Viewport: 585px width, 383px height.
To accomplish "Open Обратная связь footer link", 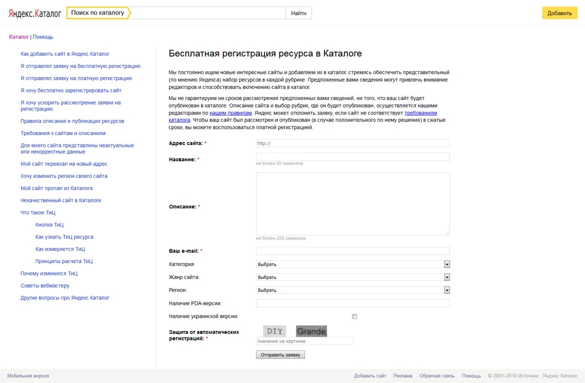I will point(437,376).
